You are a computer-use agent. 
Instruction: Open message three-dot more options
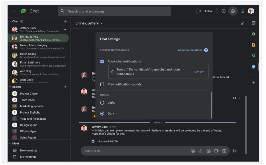(240, 98)
